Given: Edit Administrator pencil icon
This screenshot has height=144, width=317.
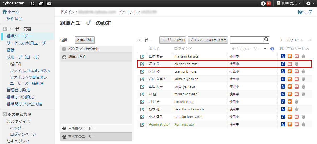Looking at the screenshot, I should [x=142, y=124].
